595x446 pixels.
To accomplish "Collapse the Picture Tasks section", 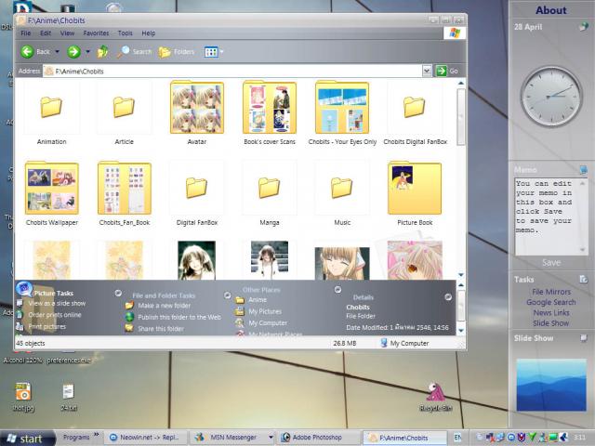I will point(118,293).
